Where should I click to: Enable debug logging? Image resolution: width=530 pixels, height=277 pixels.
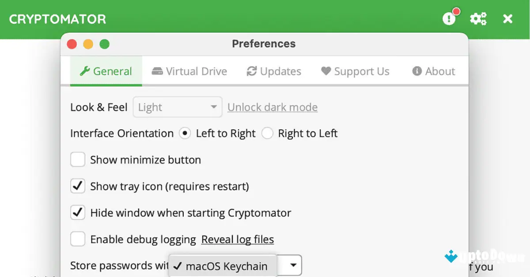pos(78,239)
